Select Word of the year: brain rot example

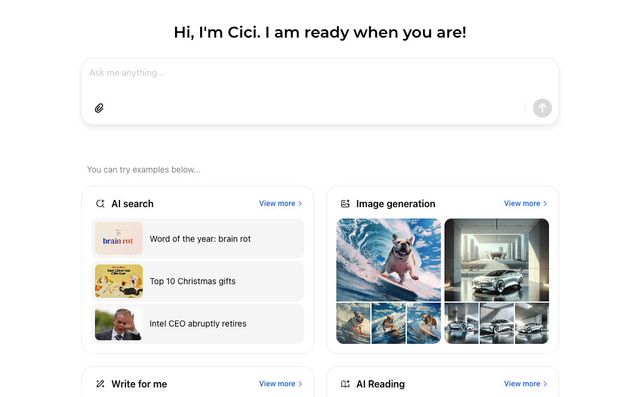point(198,239)
